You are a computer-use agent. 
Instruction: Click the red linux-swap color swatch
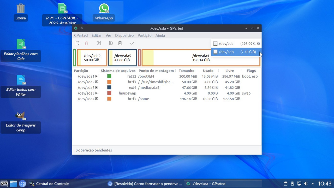109,93
